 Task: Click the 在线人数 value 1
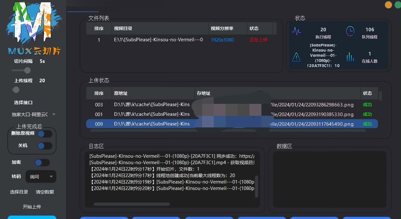click(370, 54)
